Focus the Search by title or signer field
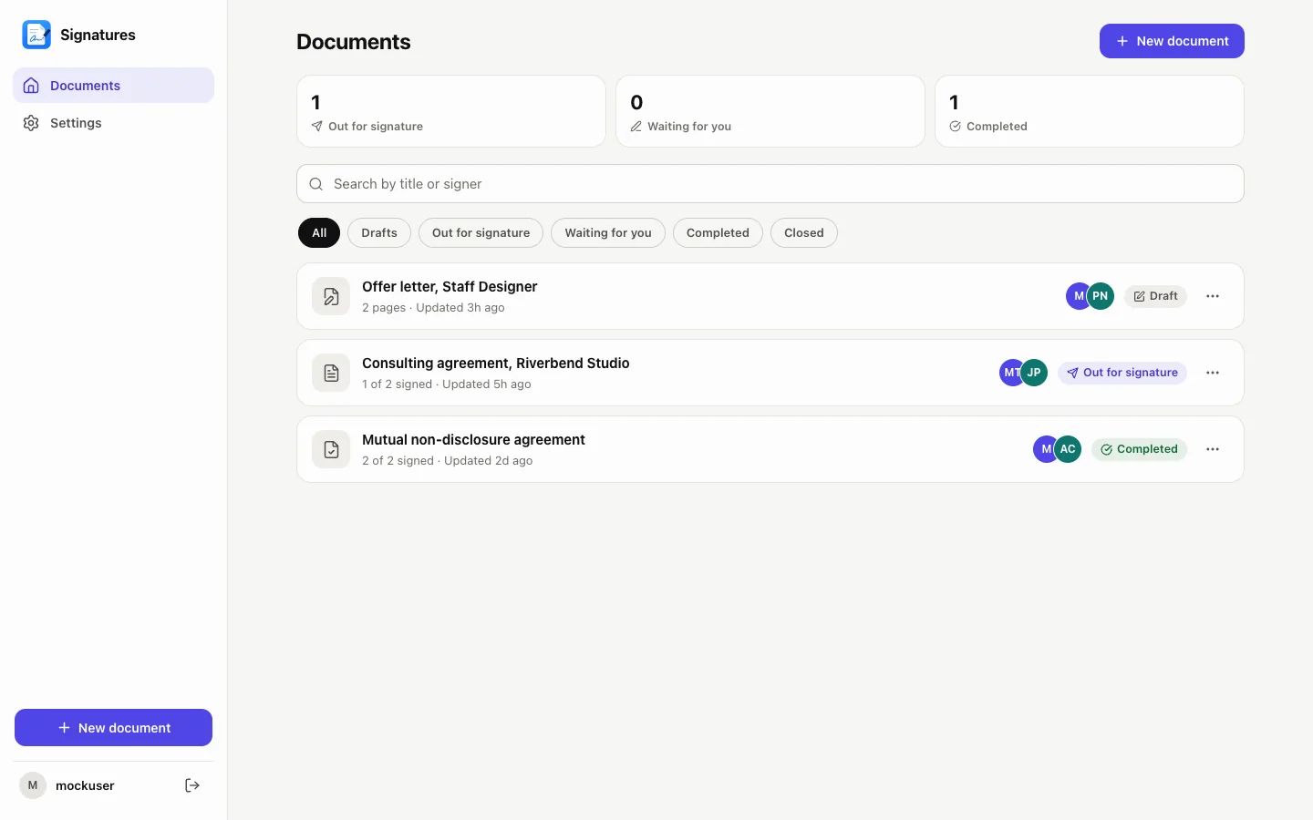Image resolution: width=1313 pixels, height=820 pixels. point(770,184)
